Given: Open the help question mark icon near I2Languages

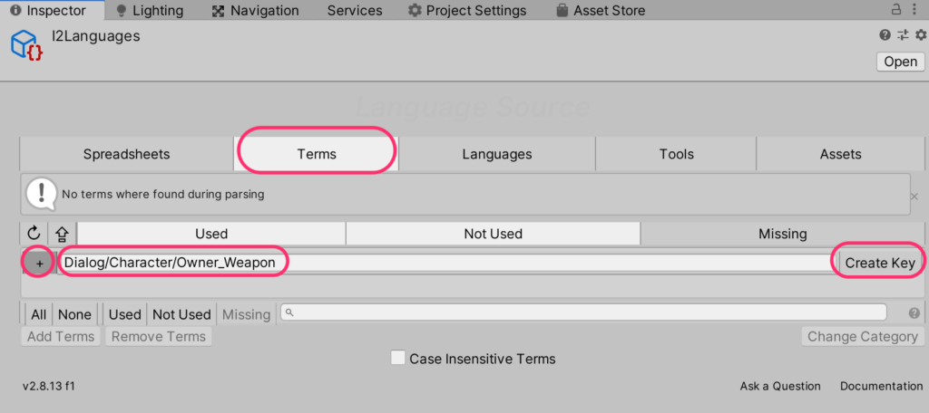Looking at the screenshot, I should [x=885, y=35].
